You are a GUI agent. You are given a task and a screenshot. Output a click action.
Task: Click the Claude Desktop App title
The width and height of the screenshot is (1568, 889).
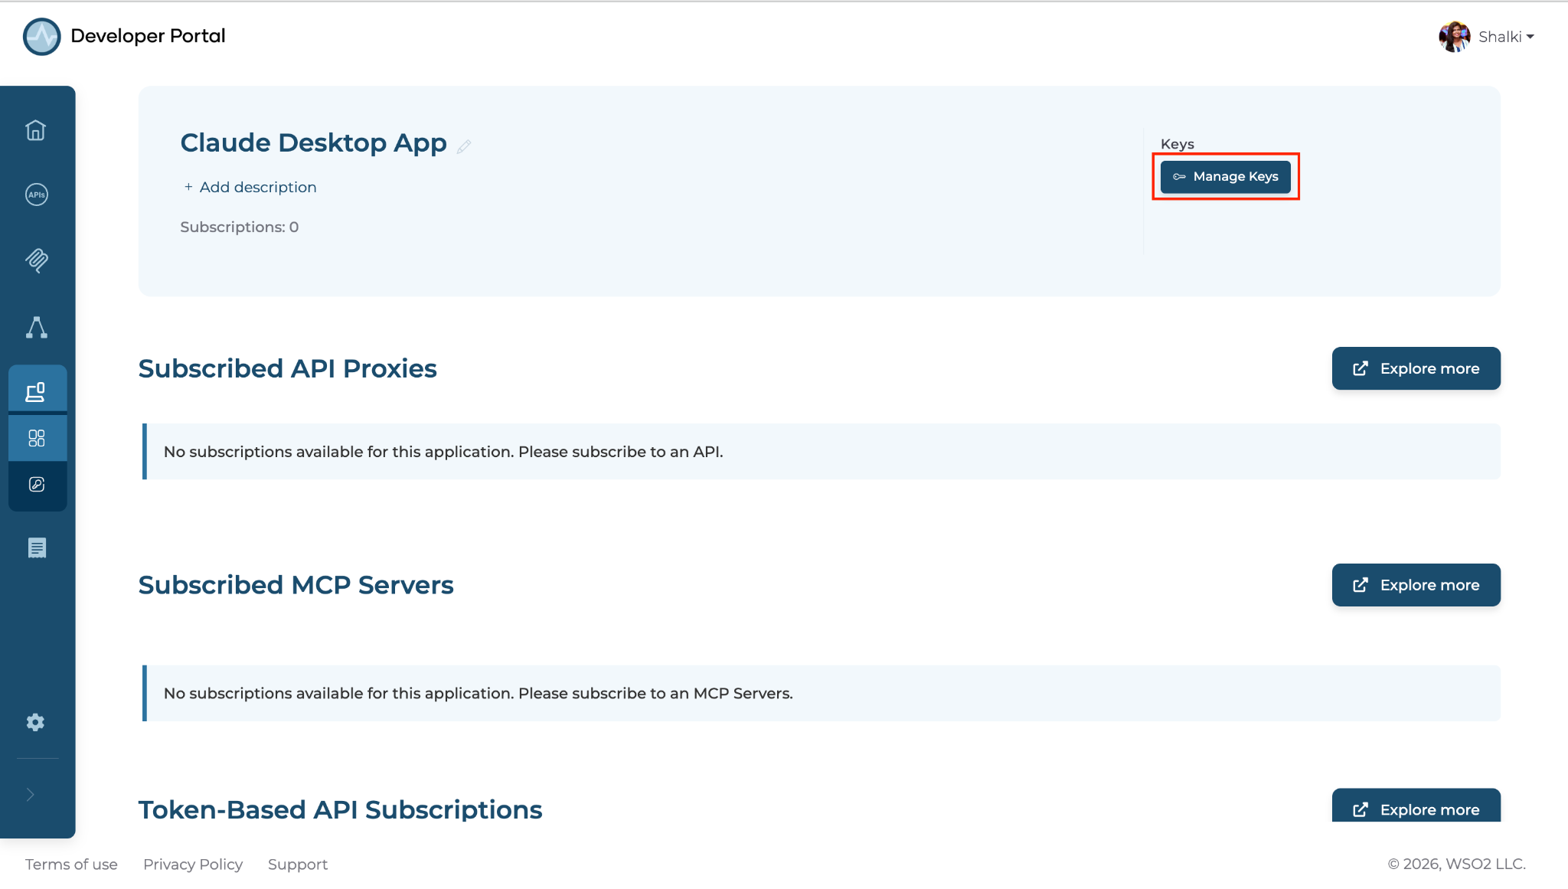[x=313, y=143]
